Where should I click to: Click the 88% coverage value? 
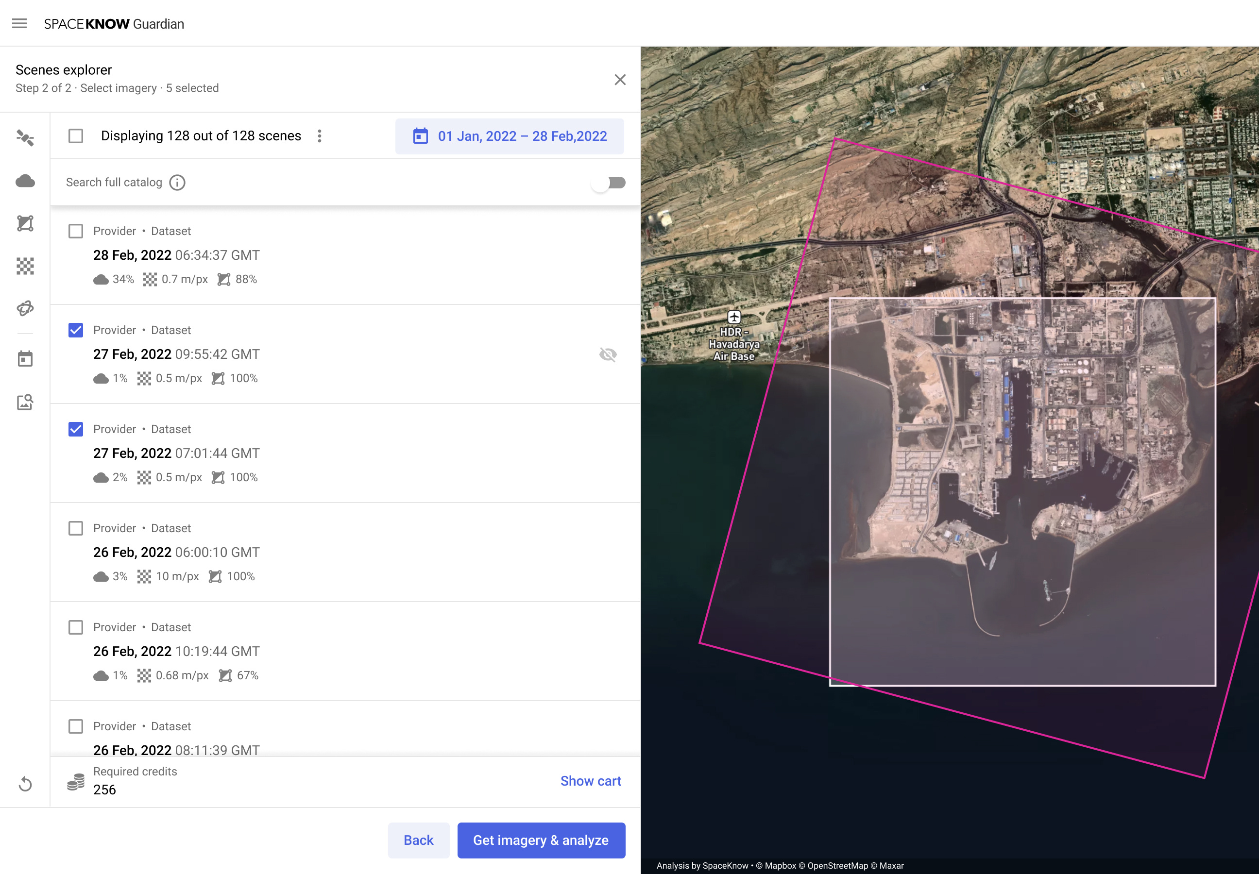click(x=246, y=279)
